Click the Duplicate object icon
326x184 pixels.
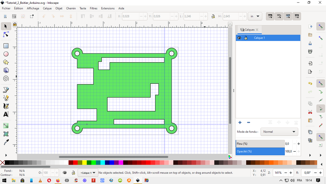(310, 132)
